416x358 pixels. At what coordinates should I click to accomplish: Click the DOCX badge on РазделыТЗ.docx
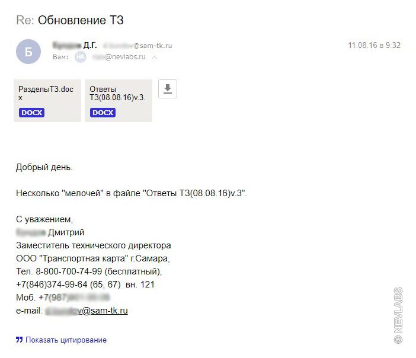31,113
